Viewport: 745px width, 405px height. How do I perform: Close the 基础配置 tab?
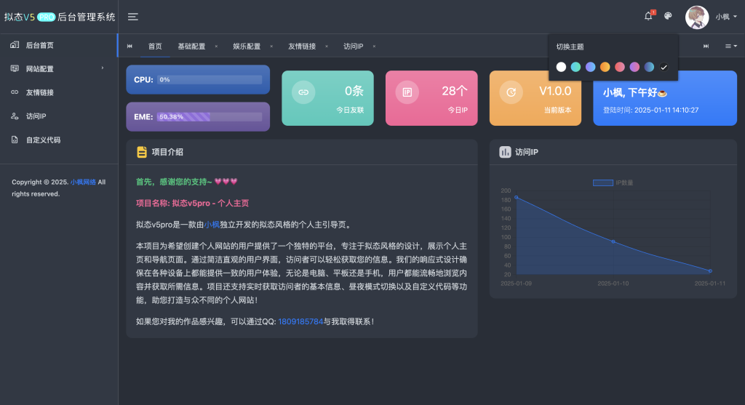pos(216,46)
